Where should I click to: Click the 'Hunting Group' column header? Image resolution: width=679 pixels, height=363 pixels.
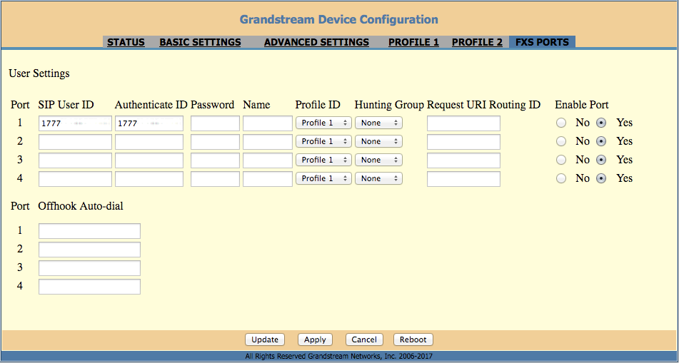tap(389, 105)
